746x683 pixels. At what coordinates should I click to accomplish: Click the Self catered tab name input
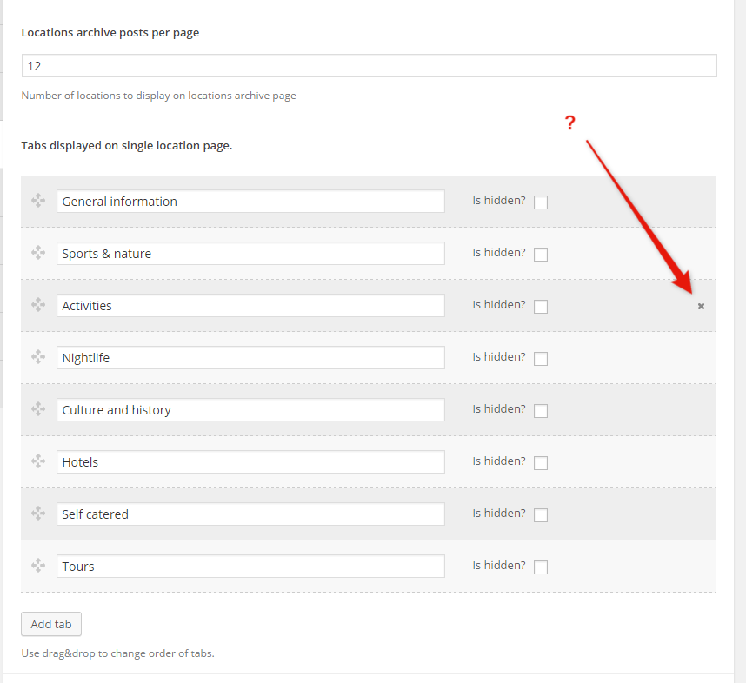(x=250, y=514)
